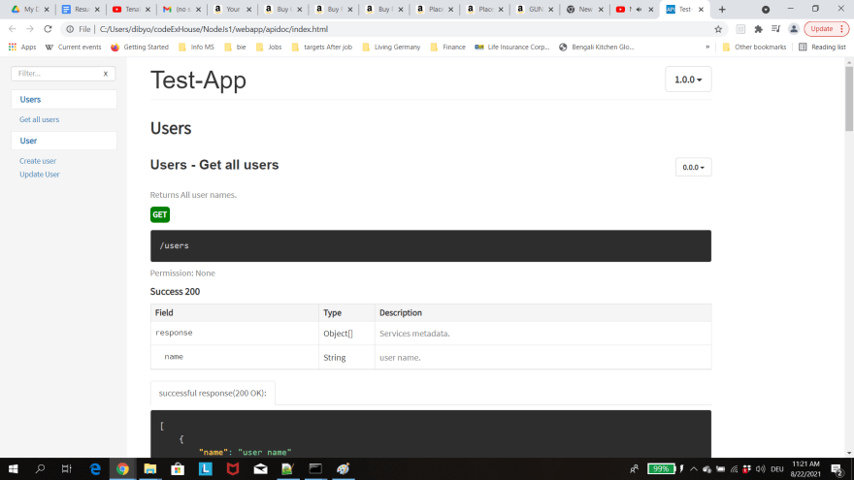Viewport: 854px width, 480px height.
Task: Open File Explorer from the taskbar
Action: (x=149, y=468)
